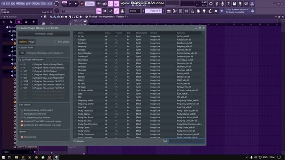Open the OPTIONS menu
The height and width of the screenshot is (160, 285).
[x=36, y=4]
